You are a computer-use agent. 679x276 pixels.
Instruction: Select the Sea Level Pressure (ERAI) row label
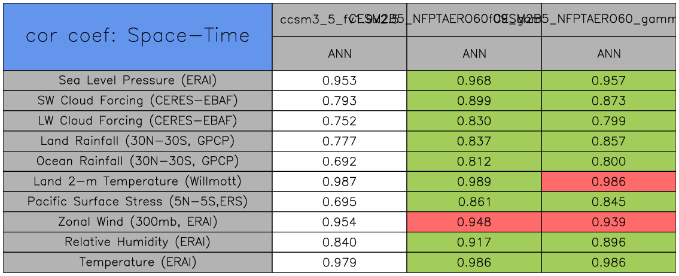click(138, 80)
